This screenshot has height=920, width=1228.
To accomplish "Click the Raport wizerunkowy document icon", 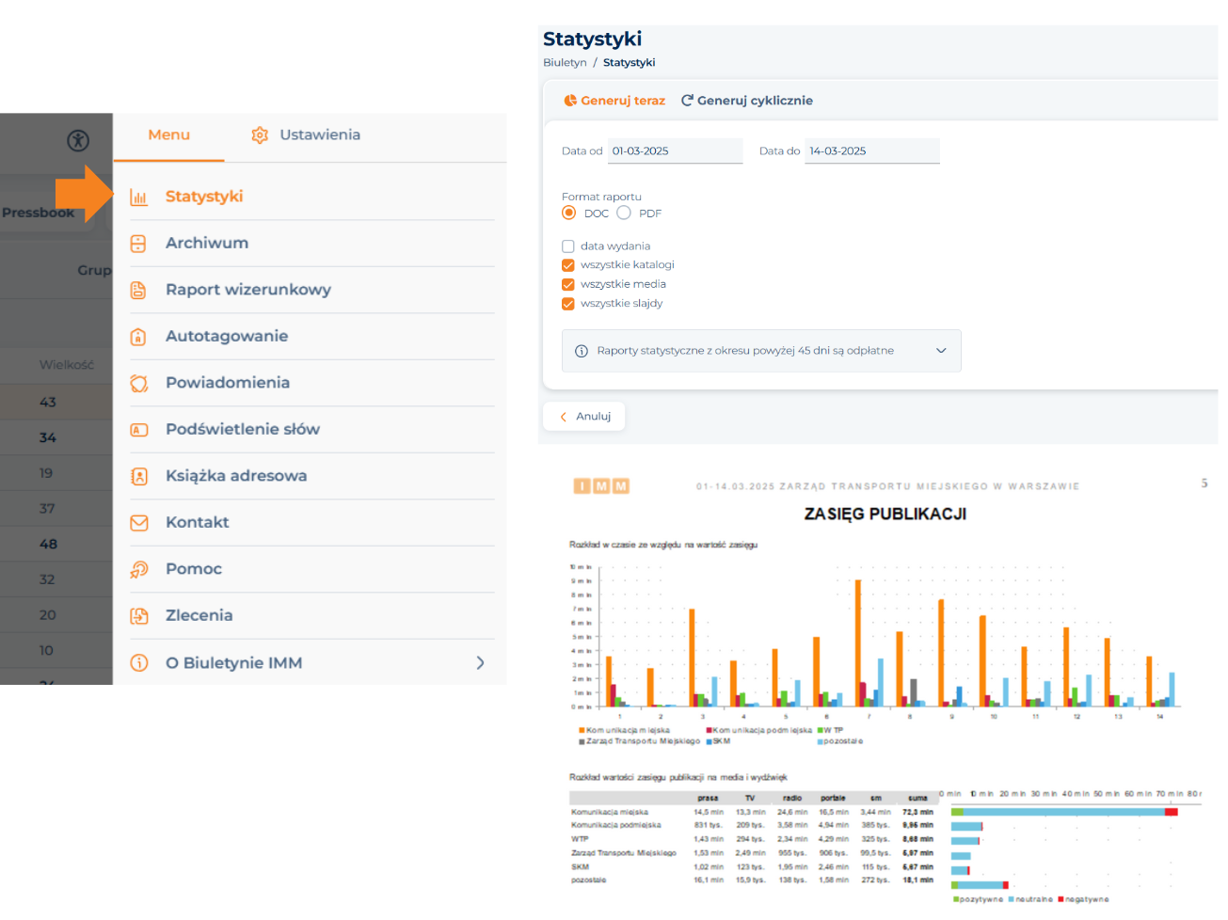I will (x=138, y=290).
